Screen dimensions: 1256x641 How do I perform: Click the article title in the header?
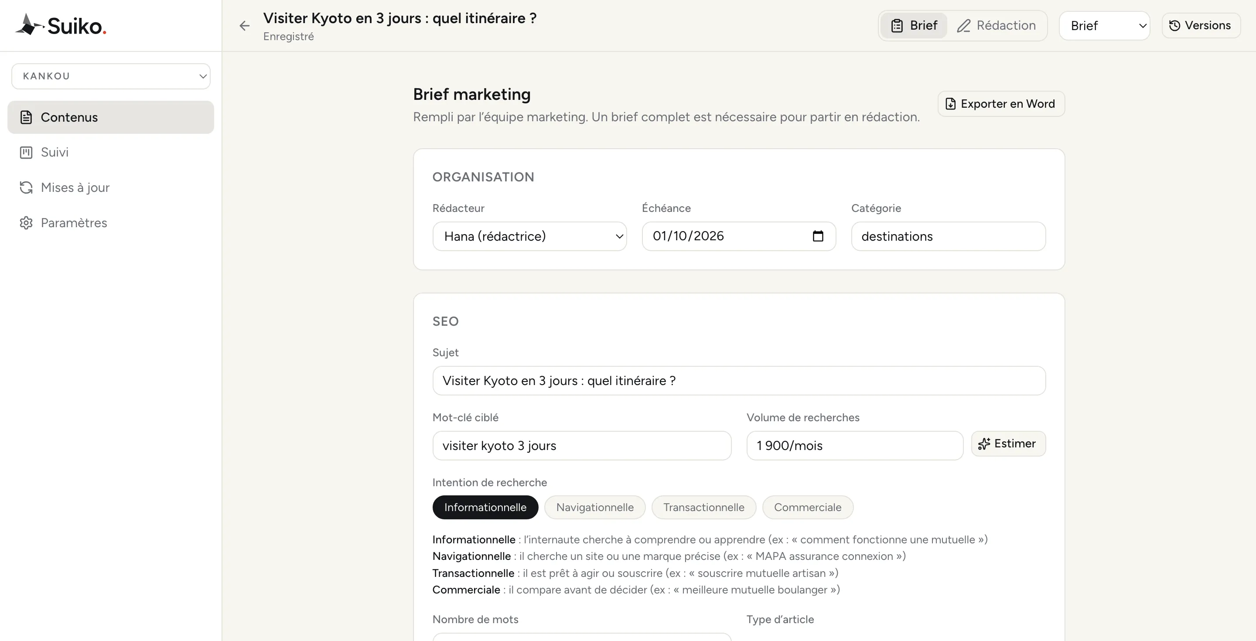click(400, 18)
